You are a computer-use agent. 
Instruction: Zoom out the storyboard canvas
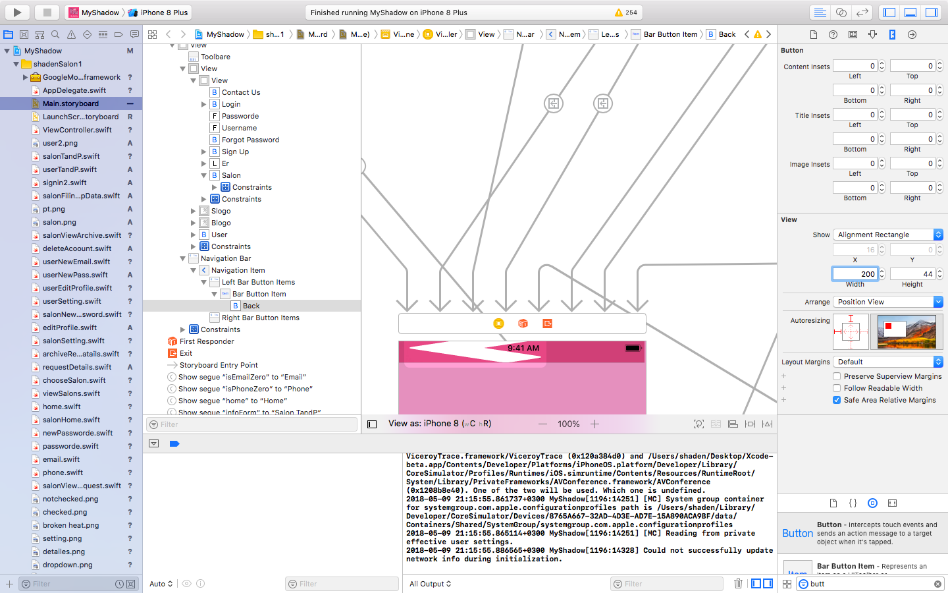pos(542,424)
